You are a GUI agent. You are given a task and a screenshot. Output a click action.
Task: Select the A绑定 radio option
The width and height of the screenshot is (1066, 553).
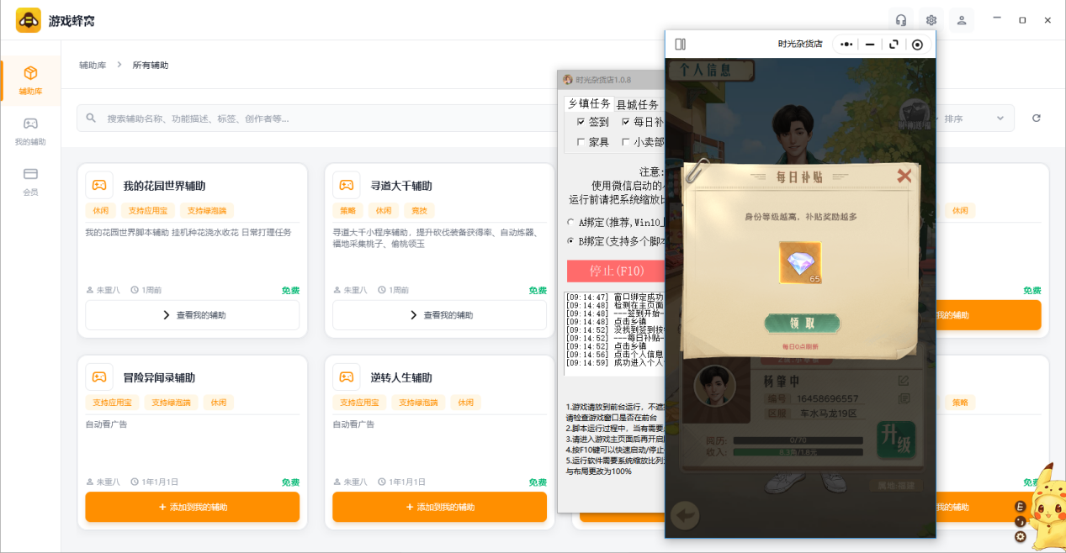click(571, 223)
